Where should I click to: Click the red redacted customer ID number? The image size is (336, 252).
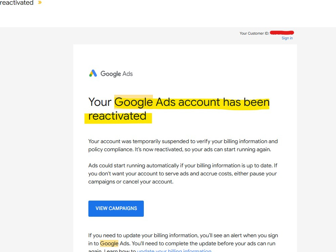[x=282, y=33]
